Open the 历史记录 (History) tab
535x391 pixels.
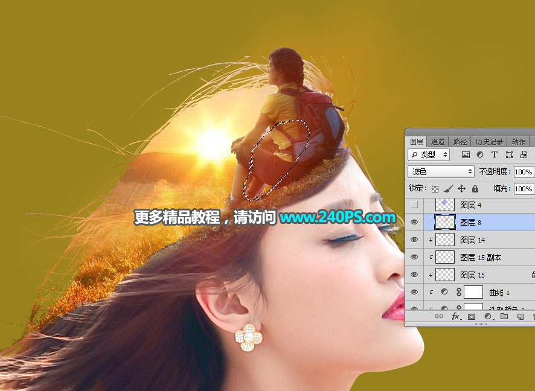pyautogui.click(x=489, y=141)
